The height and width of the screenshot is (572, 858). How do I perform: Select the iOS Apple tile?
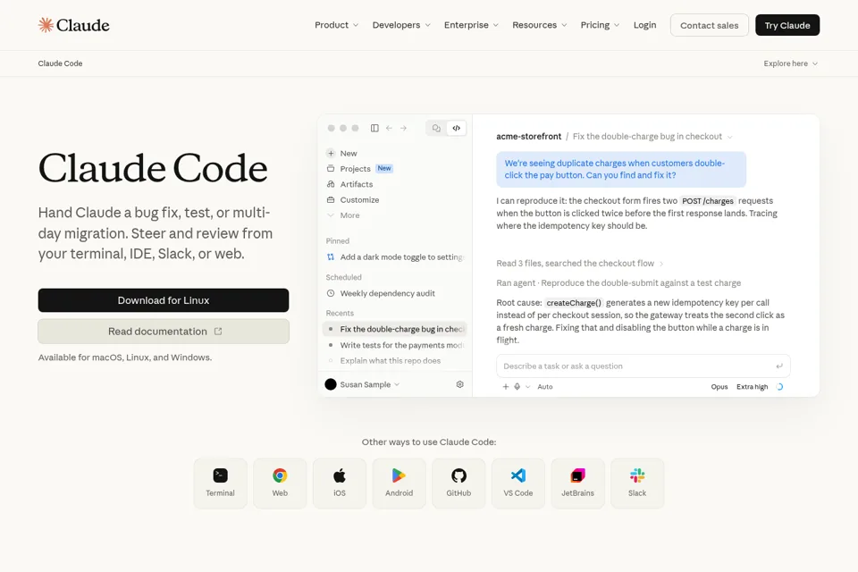(340, 484)
